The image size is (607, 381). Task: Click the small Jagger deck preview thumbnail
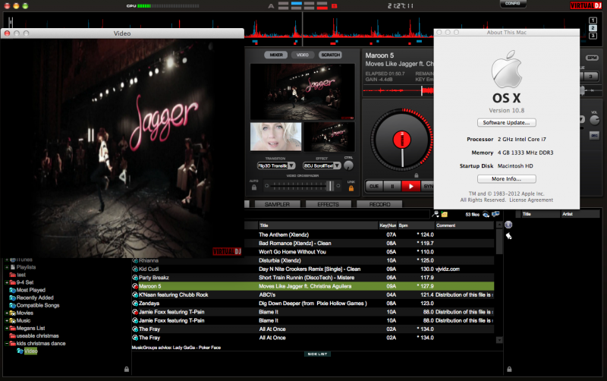pos(329,137)
